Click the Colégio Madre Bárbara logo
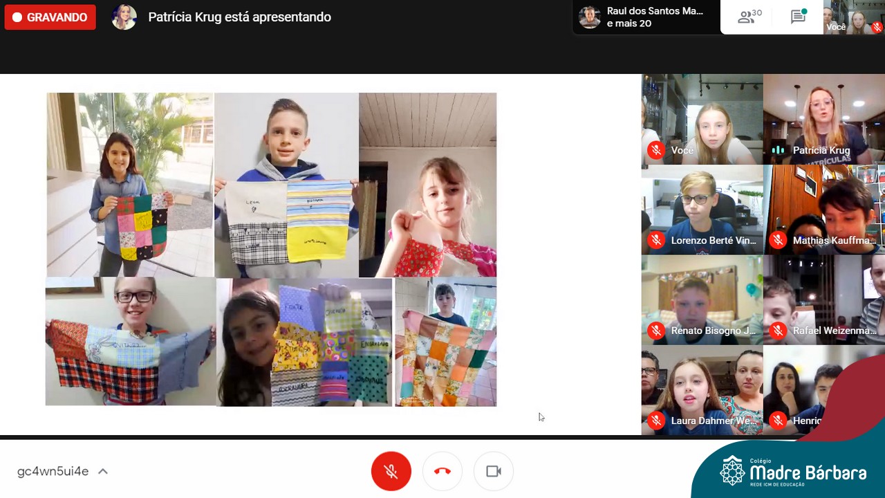Image resolution: width=885 pixels, height=498 pixels. [792, 472]
